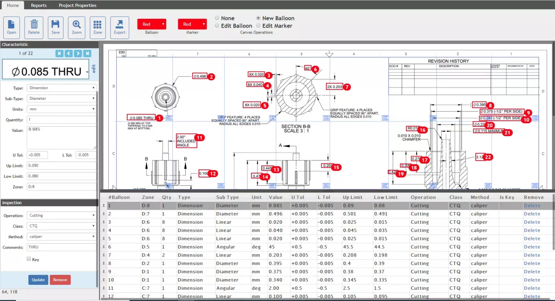
Task: Jump to the last characteristic
Action: coord(87,53)
